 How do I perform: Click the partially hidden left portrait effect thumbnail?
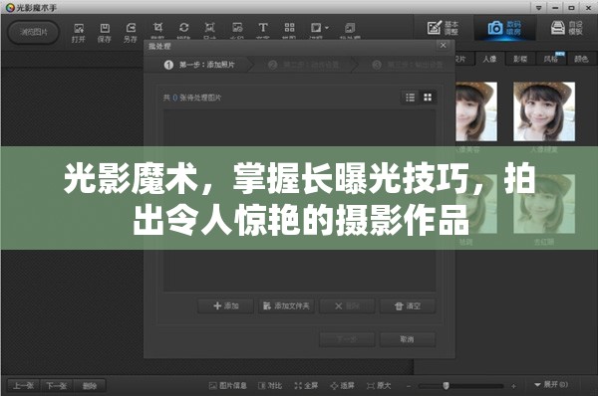pyautogui.click(x=476, y=111)
